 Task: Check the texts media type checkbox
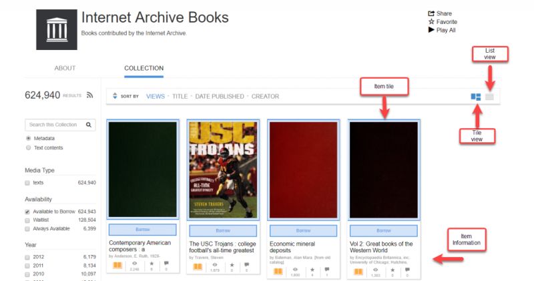click(x=27, y=183)
